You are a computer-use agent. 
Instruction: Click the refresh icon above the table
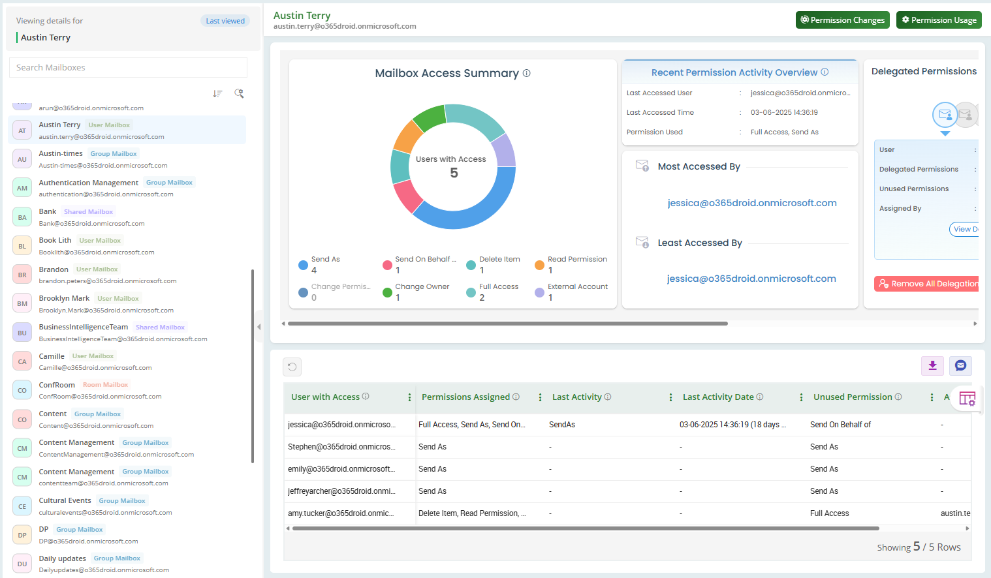292,367
